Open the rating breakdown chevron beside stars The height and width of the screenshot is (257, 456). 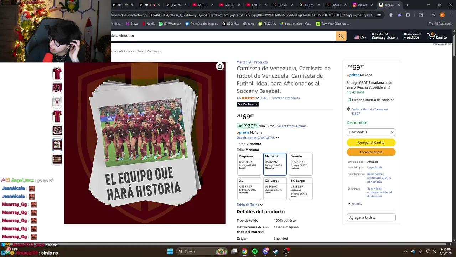coord(258,98)
